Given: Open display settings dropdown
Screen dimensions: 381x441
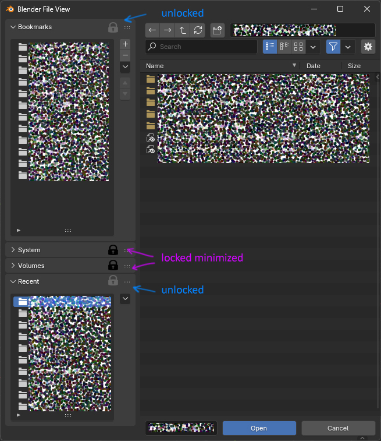Looking at the screenshot, I should (x=313, y=47).
